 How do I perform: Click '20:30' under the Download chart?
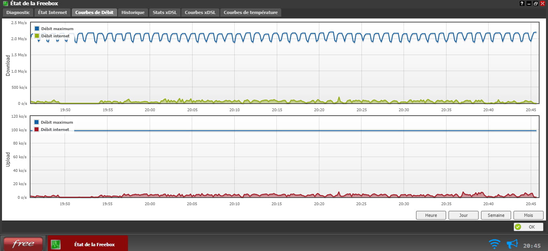click(404, 110)
